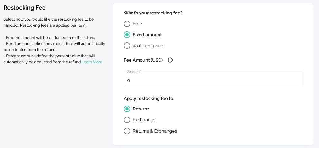Screen dimensions: 319x148
Task: Apply restocking fee to Returns only
Action: [x=127, y=109]
